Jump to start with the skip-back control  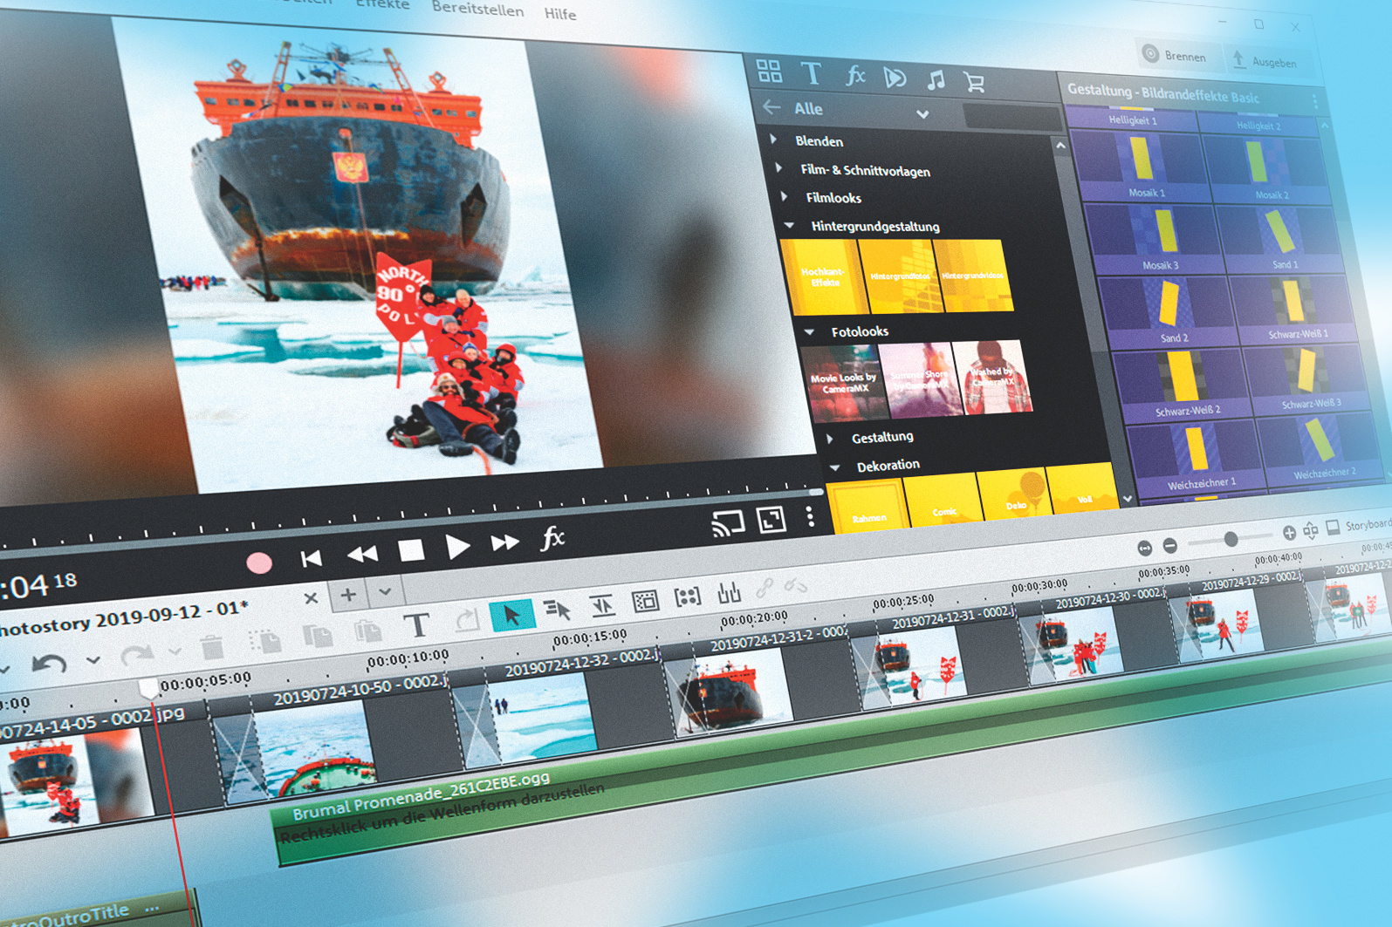(311, 558)
